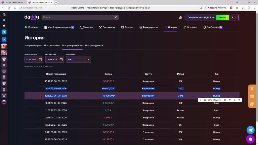Image resolution: width=258 pixels, height=145 pixels.
Task: Click the browser reload icon
Action: pyautogui.click(x=15, y=8)
